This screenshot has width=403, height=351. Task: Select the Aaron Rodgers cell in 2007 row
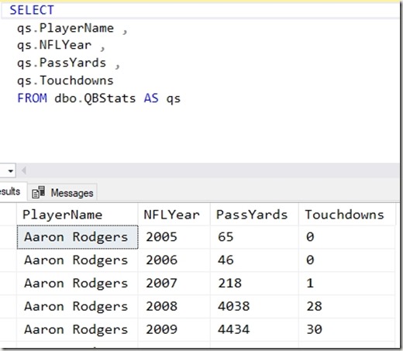(77, 284)
